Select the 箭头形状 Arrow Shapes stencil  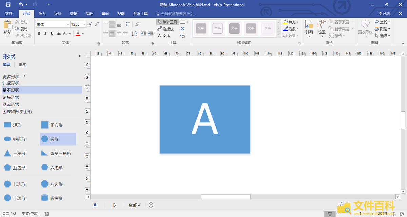[11, 97]
